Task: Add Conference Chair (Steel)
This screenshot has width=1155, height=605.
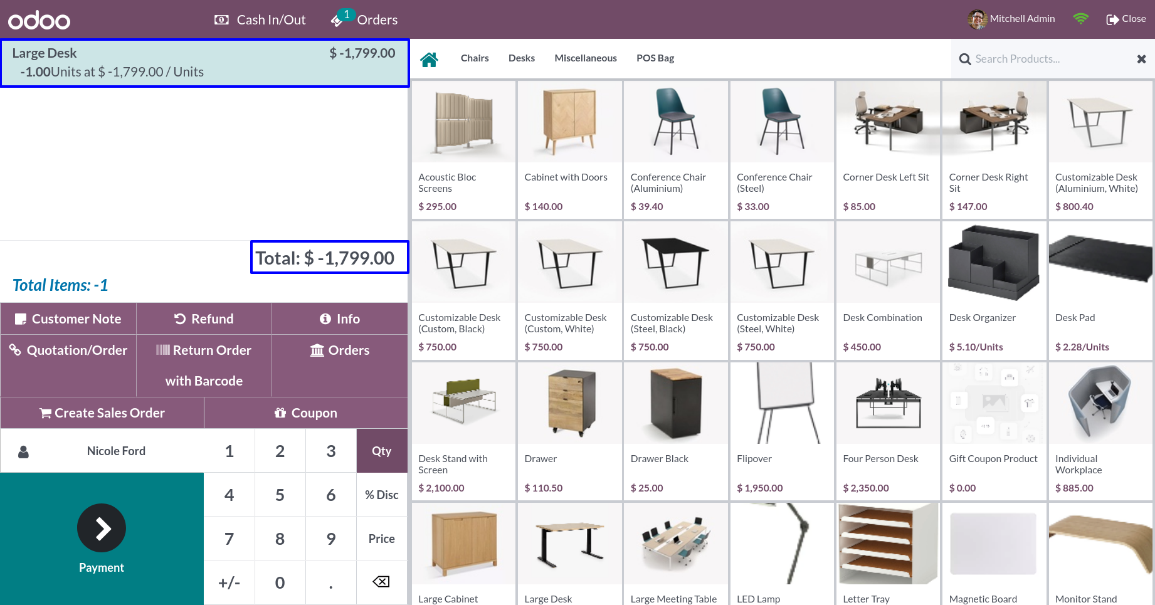Action: (x=782, y=150)
